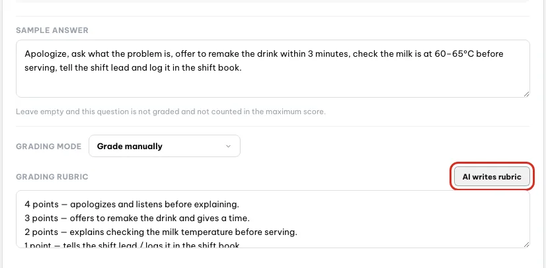The width and height of the screenshot is (546, 268).
Task: Click the GRADING MODE label
Action: click(x=48, y=147)
